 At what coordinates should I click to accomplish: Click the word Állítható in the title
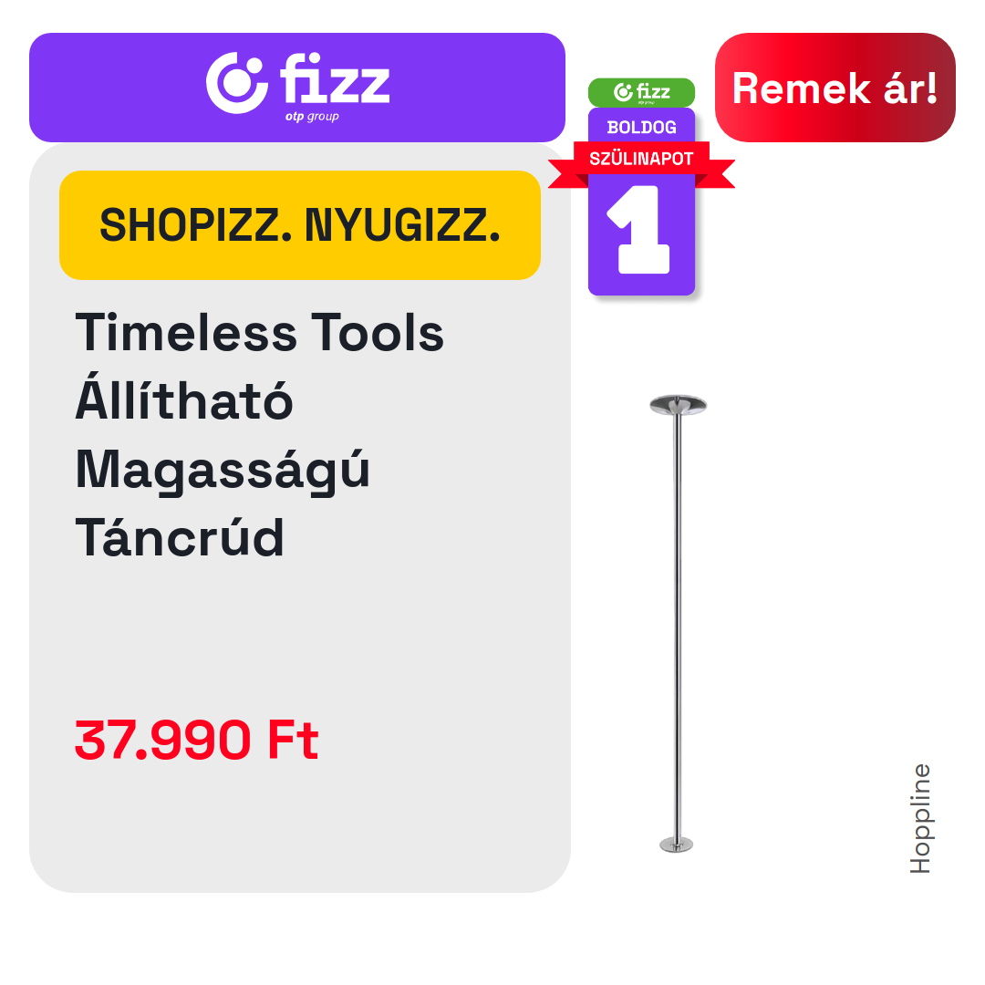[184, 399]
